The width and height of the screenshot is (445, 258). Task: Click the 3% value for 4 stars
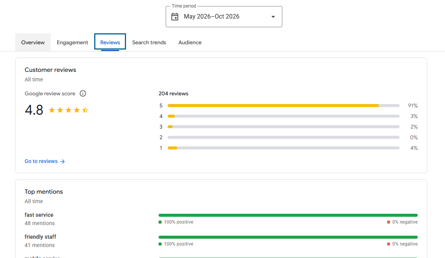tap(414, 116)
